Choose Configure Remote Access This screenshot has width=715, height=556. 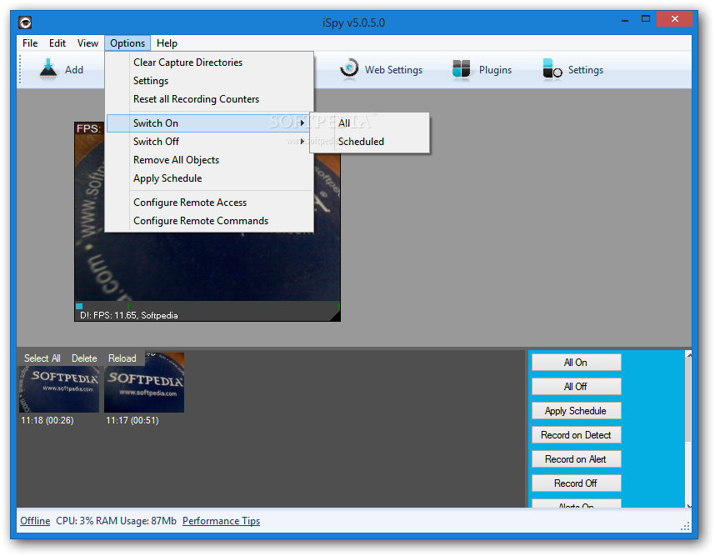coord(209,203)
